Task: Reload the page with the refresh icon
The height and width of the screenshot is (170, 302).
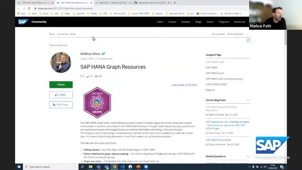Action: tap(29, 8)
